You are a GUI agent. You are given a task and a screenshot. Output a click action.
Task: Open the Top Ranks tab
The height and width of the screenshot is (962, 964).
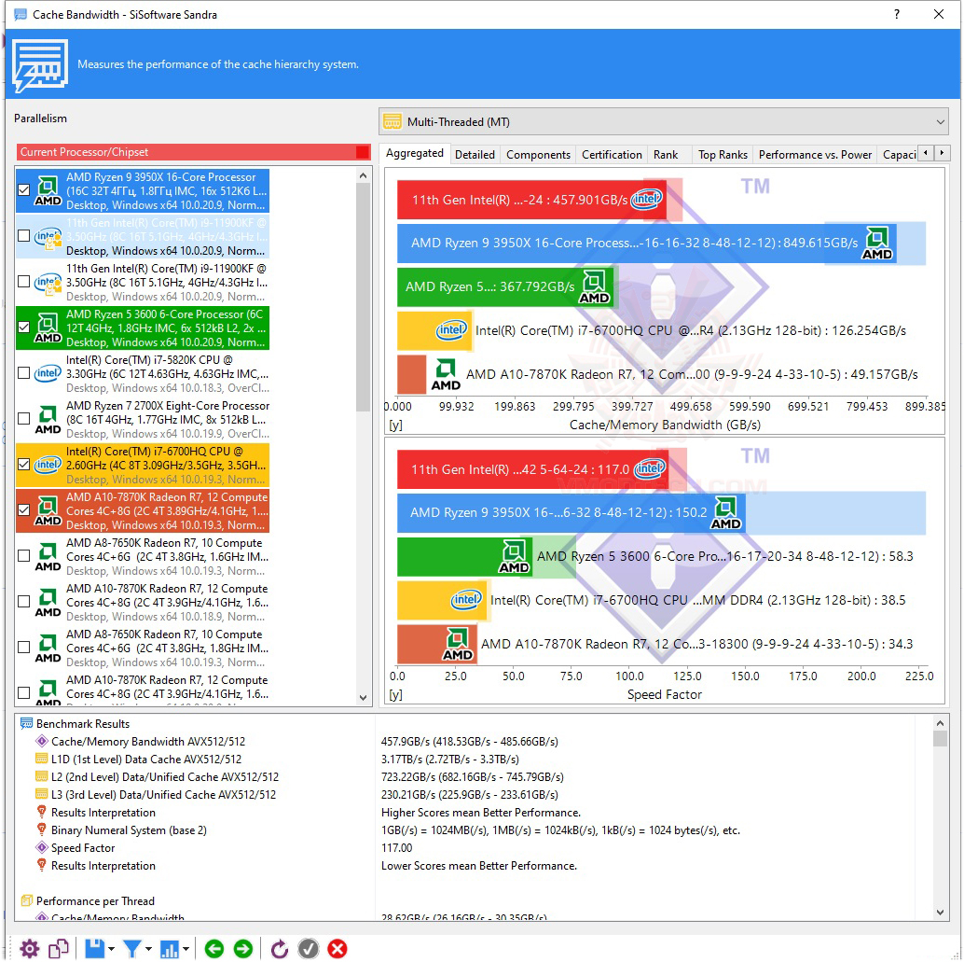(x=723, y=155)
